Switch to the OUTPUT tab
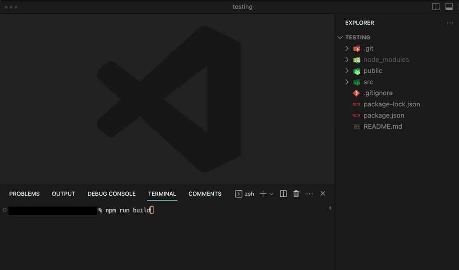Screen dimensions: 459x270 point(64,194)
